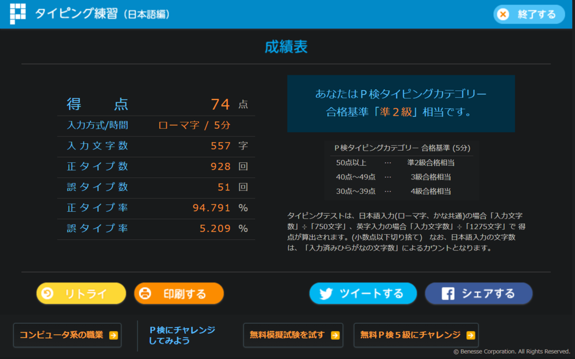Click the 誤タイプ数 value 51
Image resolution: width=575 pixels, height=359 pixels.
pyautogui.click(x=224, y=187)
